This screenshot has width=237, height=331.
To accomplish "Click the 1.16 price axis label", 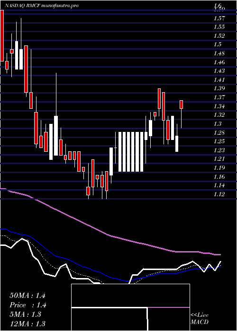I will tap(219, 176).
